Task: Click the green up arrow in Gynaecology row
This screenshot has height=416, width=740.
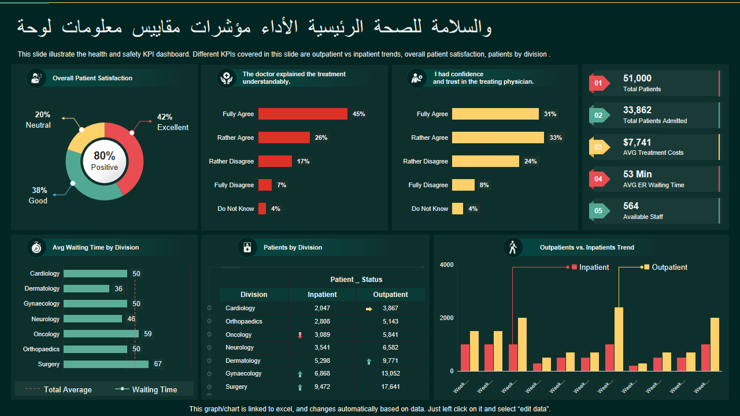Action: (x=299, y=374)
